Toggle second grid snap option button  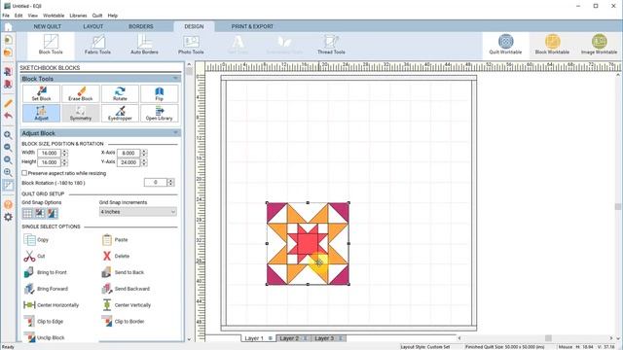[40, 214]
